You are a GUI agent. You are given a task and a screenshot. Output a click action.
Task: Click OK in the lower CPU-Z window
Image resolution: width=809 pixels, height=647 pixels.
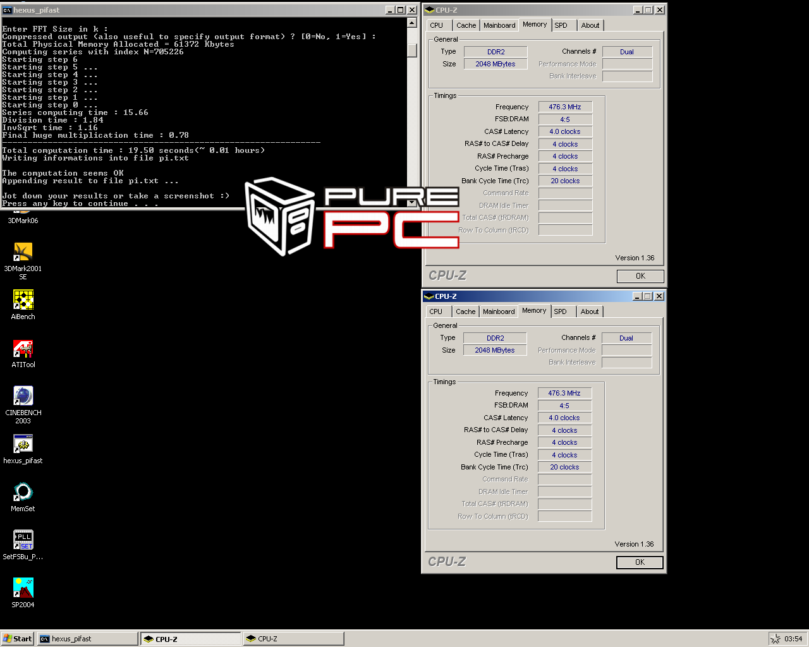640,562
